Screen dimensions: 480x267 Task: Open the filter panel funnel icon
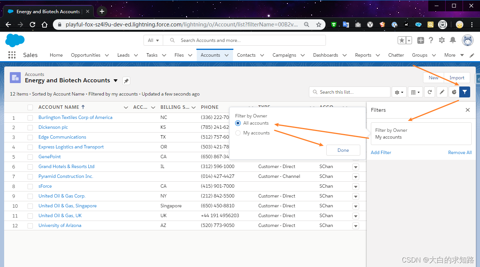point(465,92)
